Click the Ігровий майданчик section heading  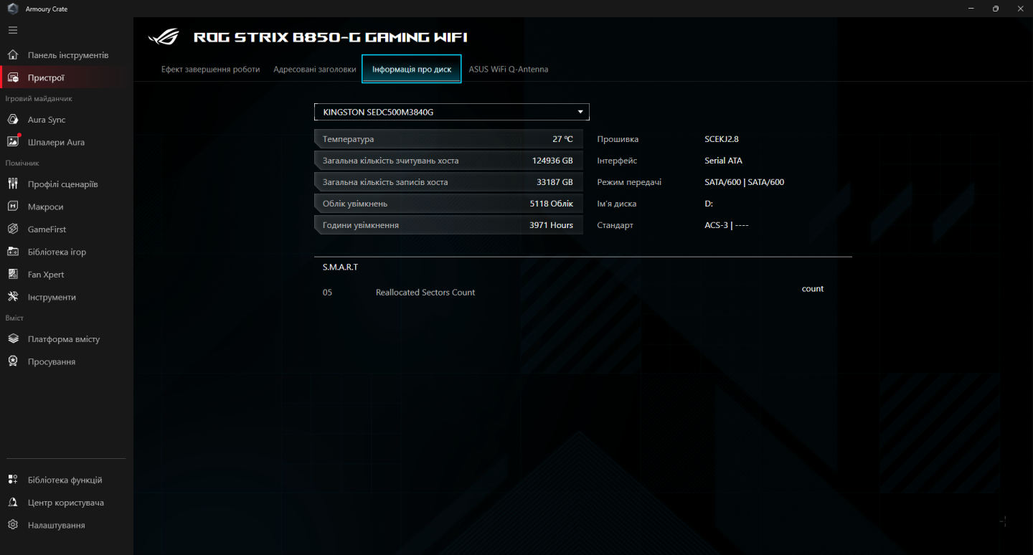pos(39,99)
